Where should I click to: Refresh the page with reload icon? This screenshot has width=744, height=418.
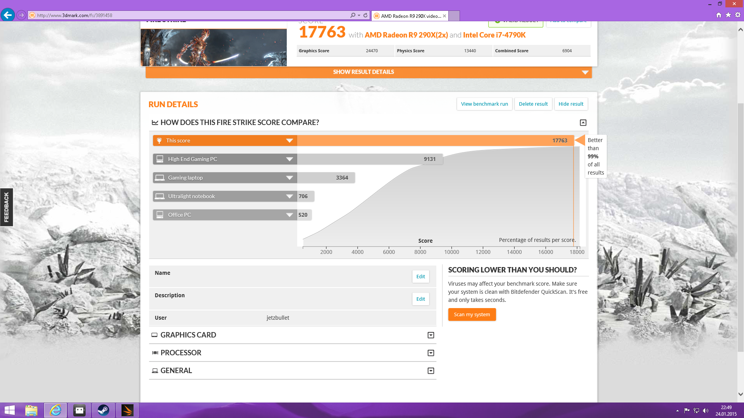[365, 15]
